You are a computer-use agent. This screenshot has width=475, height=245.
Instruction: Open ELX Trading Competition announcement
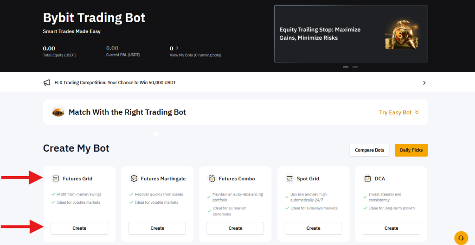coord(115,83)
